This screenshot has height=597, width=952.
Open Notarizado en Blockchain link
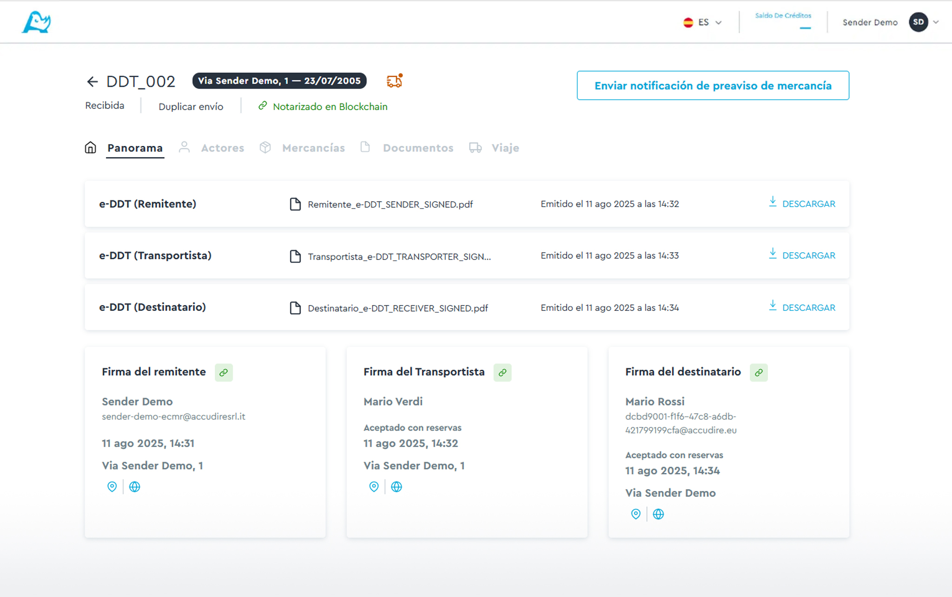pos(330,107)
